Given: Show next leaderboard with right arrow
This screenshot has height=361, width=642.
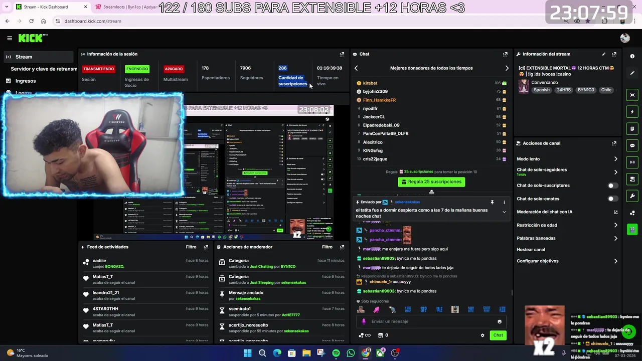Looking at the screenshot, I should click(507, 68).
